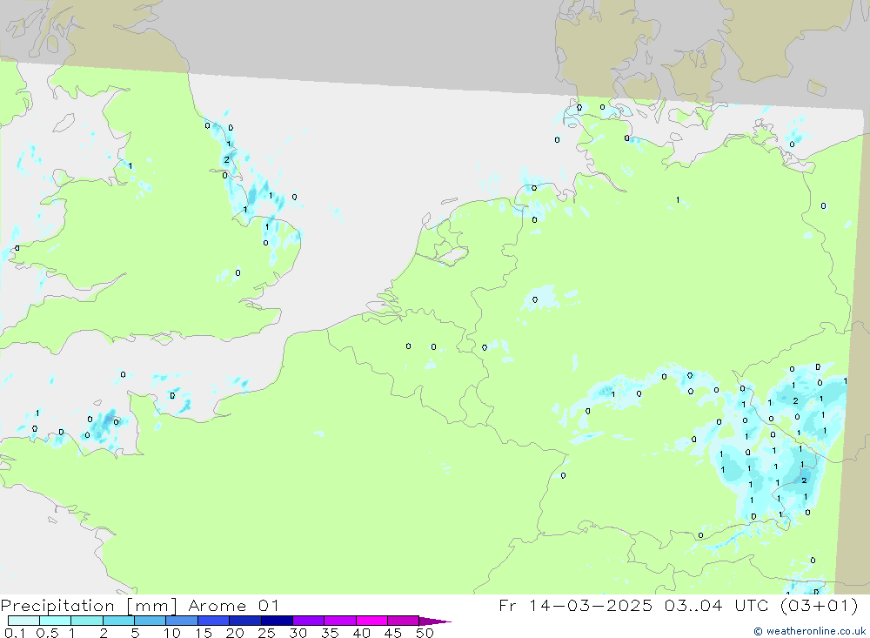870x638 pixels.
Task: Click the '45' legend scale label
Action: (393, 633)
